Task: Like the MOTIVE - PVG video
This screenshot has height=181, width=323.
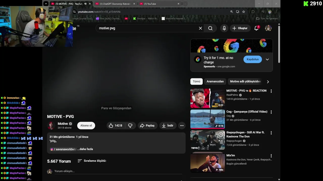Action: [116, 125]
